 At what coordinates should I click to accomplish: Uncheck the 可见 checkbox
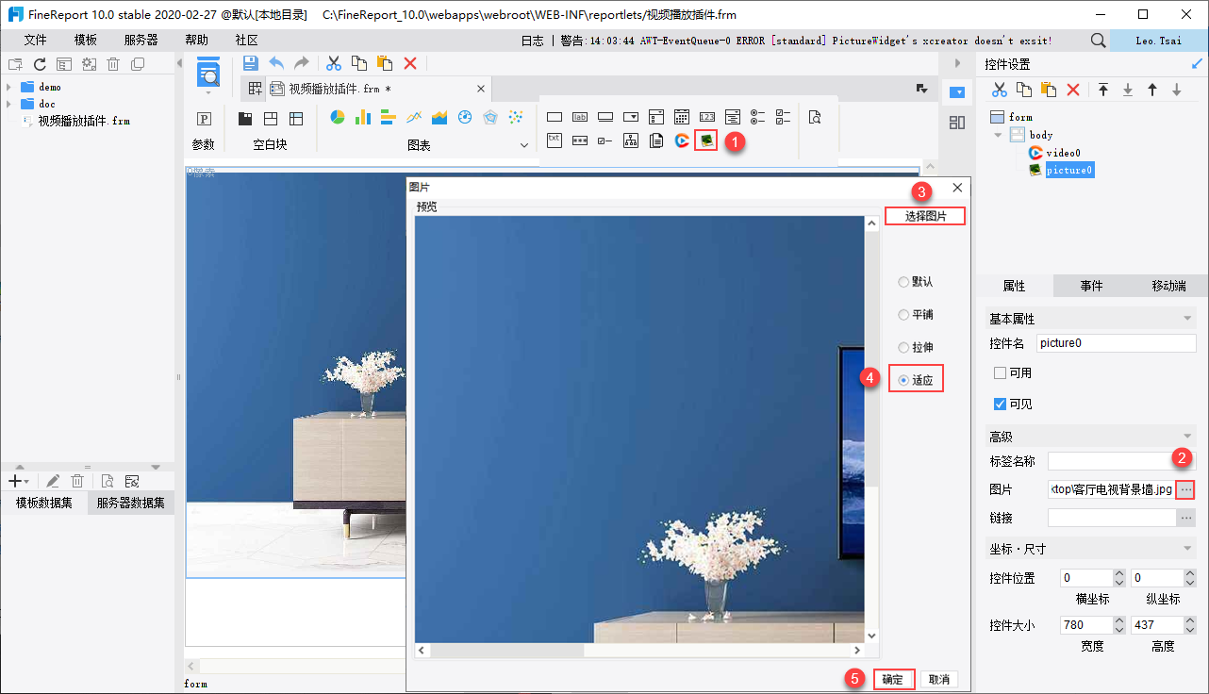pyautogui.click(x=1001, y=404)
